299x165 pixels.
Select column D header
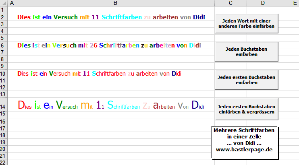(x=263, y=3)
